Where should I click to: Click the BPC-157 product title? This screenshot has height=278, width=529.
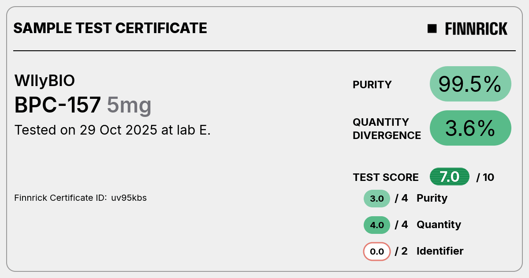pos(58,105)
